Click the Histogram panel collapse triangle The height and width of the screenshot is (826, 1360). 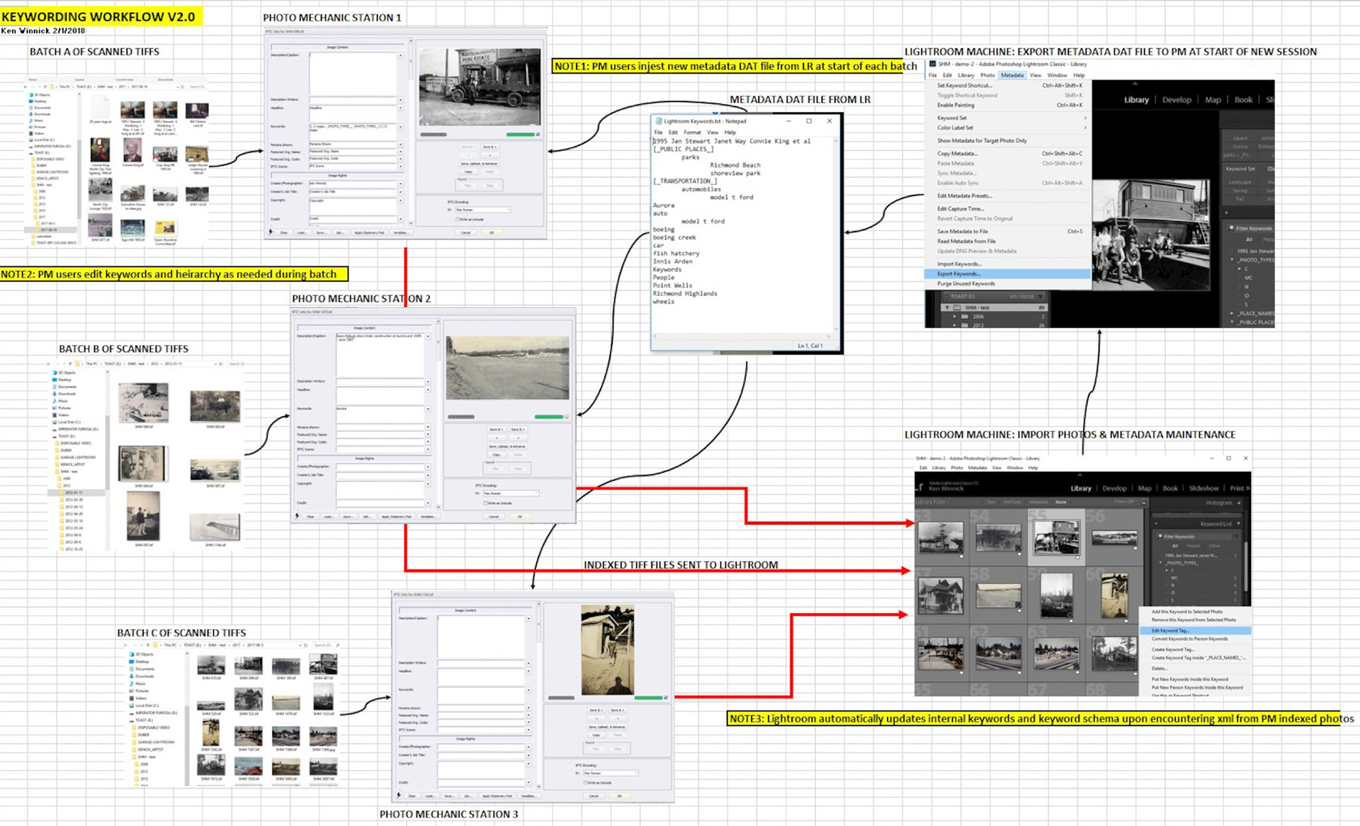pos(1239,502)
